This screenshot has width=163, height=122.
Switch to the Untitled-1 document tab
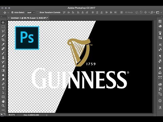pyautogui.click(x=29, y=18)
